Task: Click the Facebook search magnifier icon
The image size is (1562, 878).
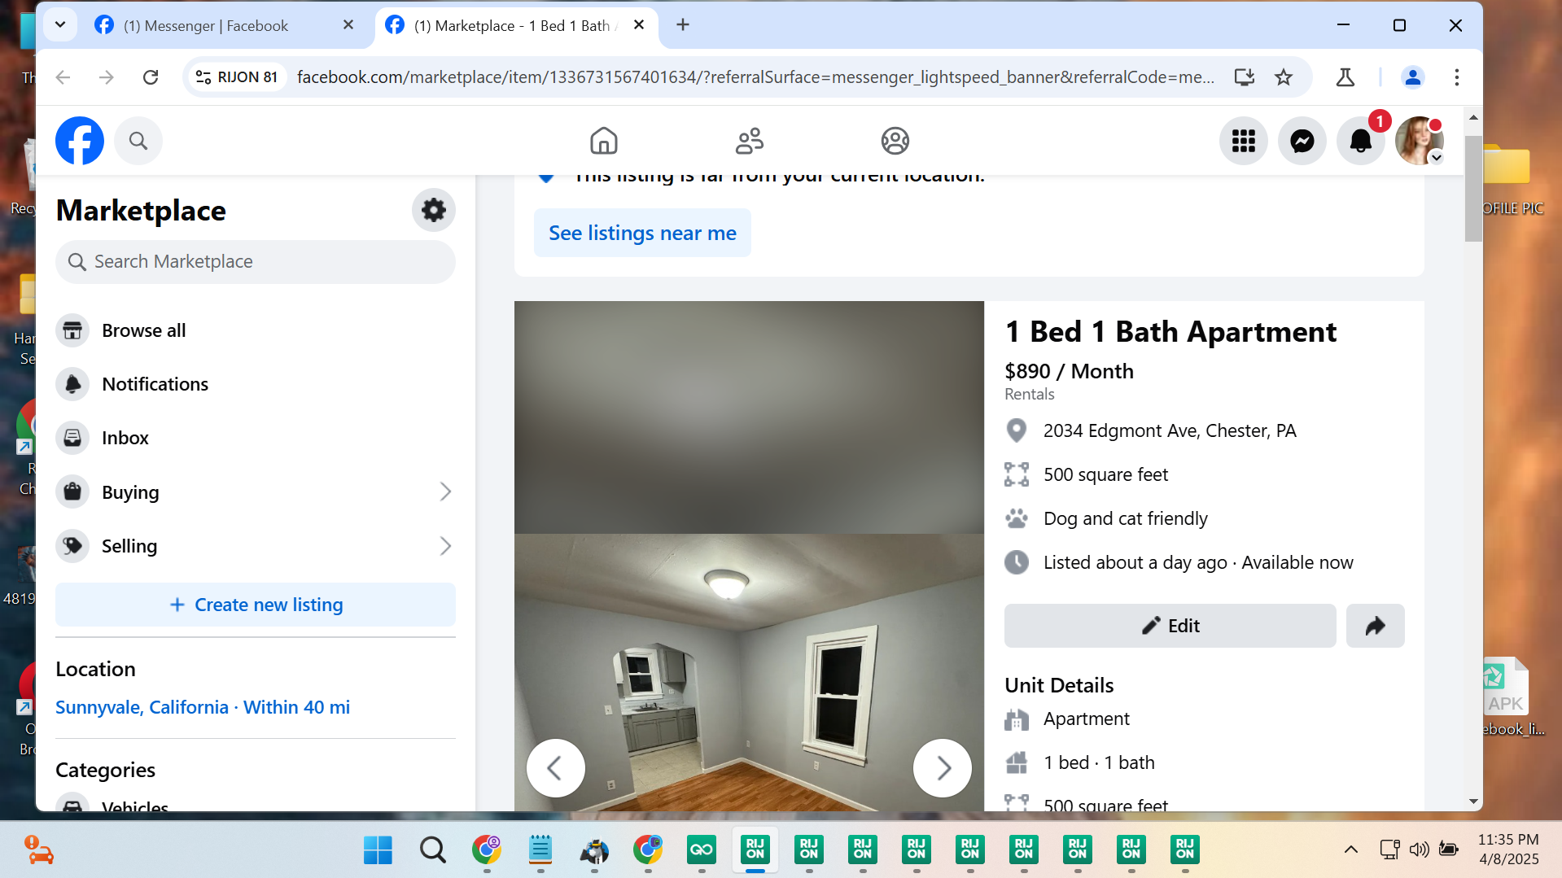Action: tap(138, 141)
